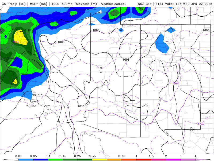Click the 1006 isobar label
Viewport: 214px width, 161px height.
tap(126, 60)
